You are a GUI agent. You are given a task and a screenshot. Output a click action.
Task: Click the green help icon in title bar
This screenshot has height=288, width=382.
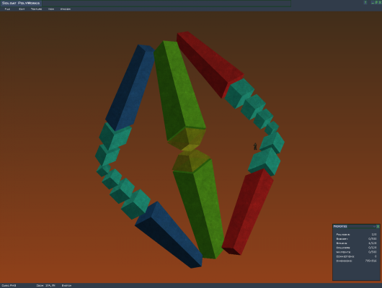click(x=365, y=2)
